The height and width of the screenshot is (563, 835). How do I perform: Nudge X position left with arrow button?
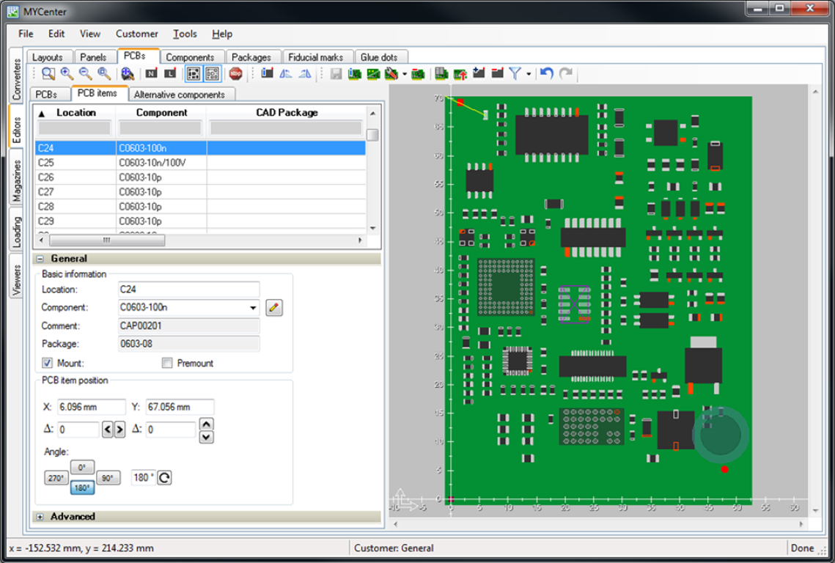[108, 429]
